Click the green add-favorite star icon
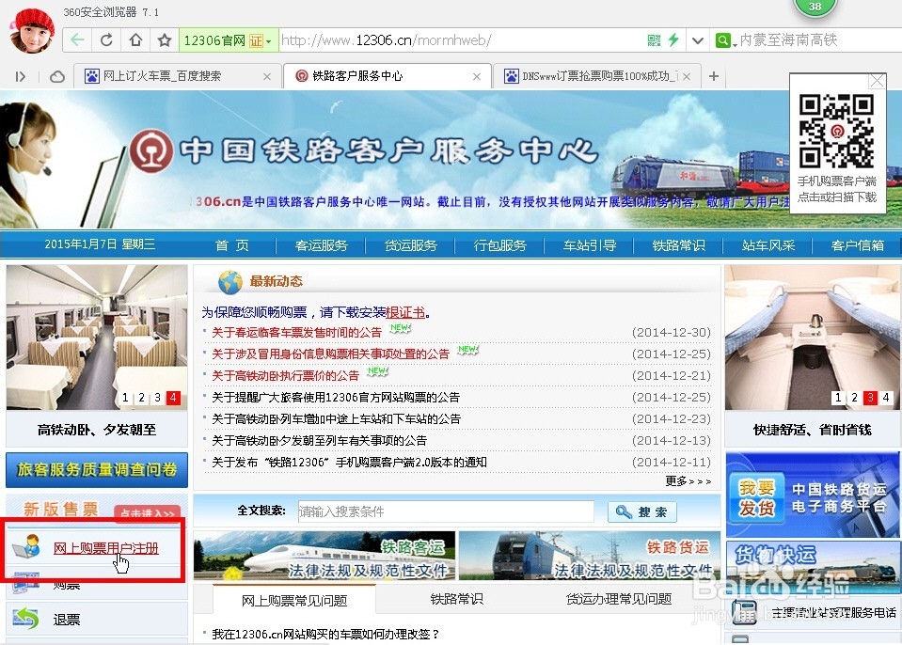The image size is (902, 645). click(x=162, y=39)
